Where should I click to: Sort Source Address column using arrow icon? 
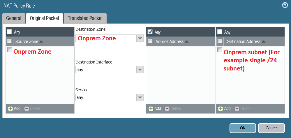[x=187, y=41]
